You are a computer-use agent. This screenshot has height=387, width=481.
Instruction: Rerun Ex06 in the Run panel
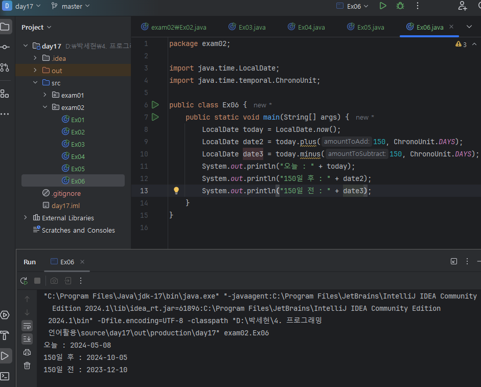(24, 281)
